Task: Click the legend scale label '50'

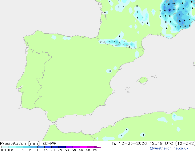Action: [95, 150]
